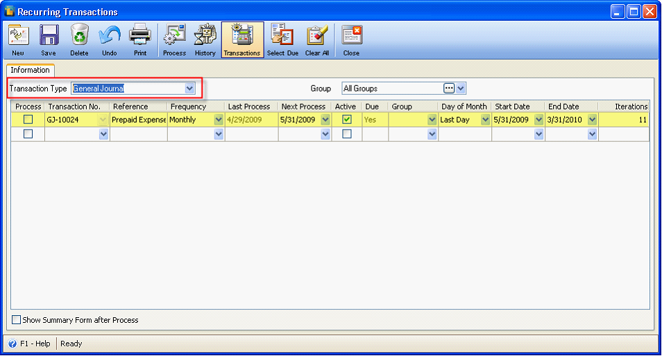Open Frequency dropdown for Monthly row
The image size is (662, 356).
click(219, 120)
